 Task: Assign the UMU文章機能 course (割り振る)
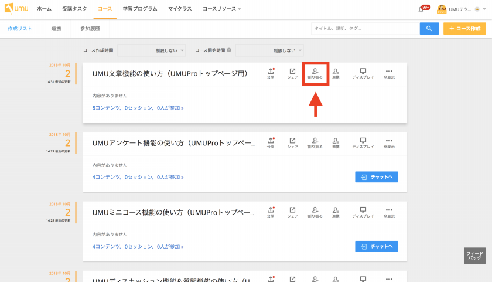[315, 73]
